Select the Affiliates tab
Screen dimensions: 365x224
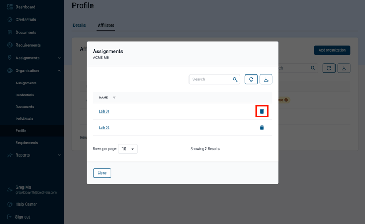[x=106, y=26]
